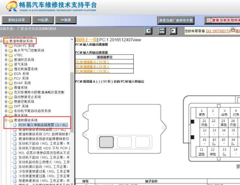Expand the PGM-FI 系统 node
The image size is (240, 185).
click(6, 46)
